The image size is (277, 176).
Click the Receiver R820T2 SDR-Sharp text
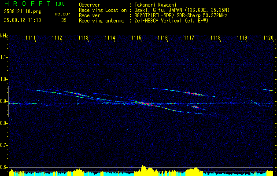181,15
